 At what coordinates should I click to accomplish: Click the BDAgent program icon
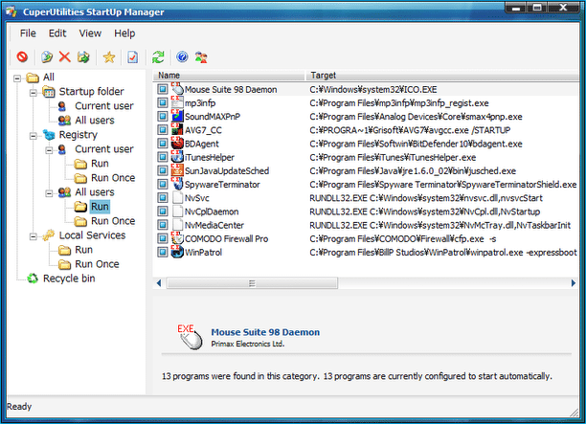coord(177,144)
